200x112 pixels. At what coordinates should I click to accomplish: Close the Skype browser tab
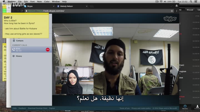(53, 6)
